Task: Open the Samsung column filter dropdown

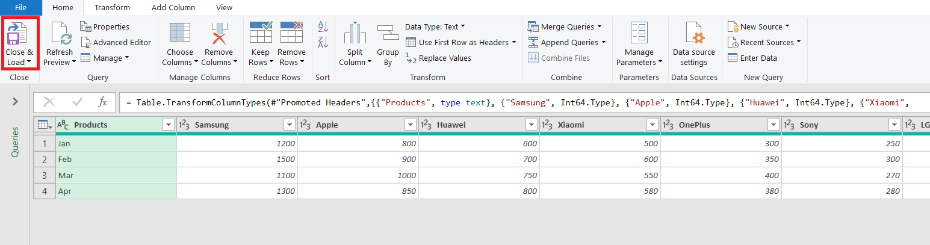Action: pyautogui.click(x=289, y=125)
